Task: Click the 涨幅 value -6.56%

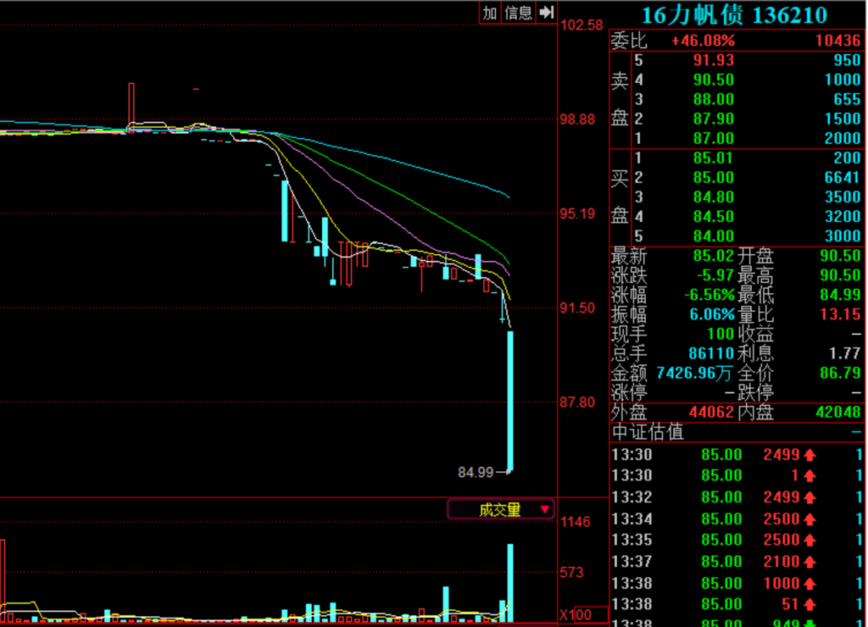Action: 709,295
